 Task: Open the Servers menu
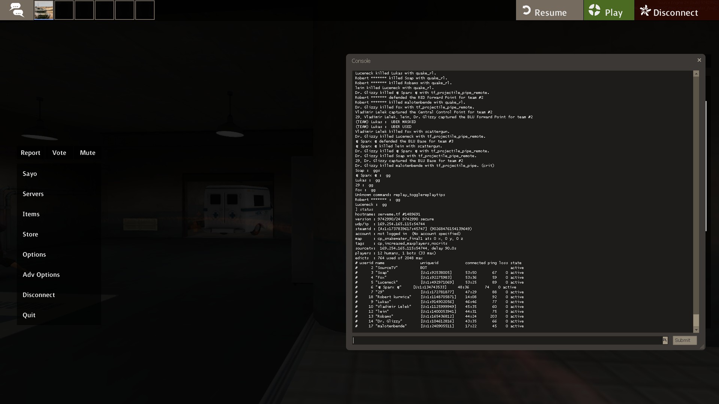33,194
